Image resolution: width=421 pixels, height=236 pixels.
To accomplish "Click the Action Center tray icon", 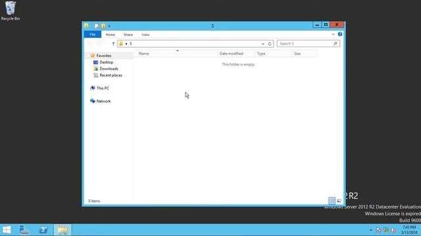I will pos(379,230).
